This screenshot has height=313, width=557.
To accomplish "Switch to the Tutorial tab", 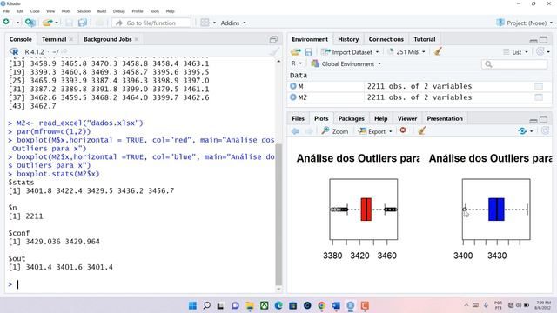I will [x=424, y=39].
